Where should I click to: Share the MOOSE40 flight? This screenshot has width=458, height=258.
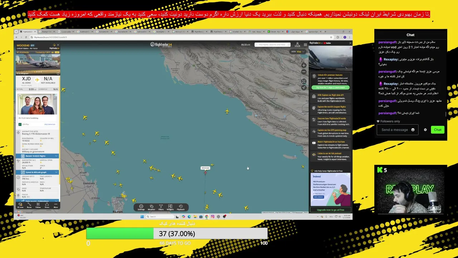pos(47,205)
